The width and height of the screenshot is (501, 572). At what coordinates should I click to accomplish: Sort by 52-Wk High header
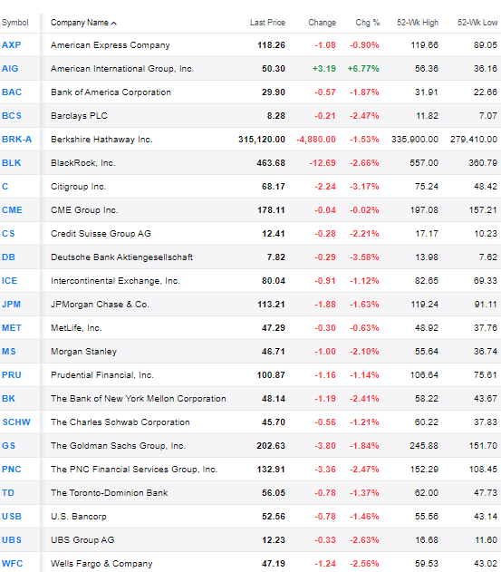point(417,23)
